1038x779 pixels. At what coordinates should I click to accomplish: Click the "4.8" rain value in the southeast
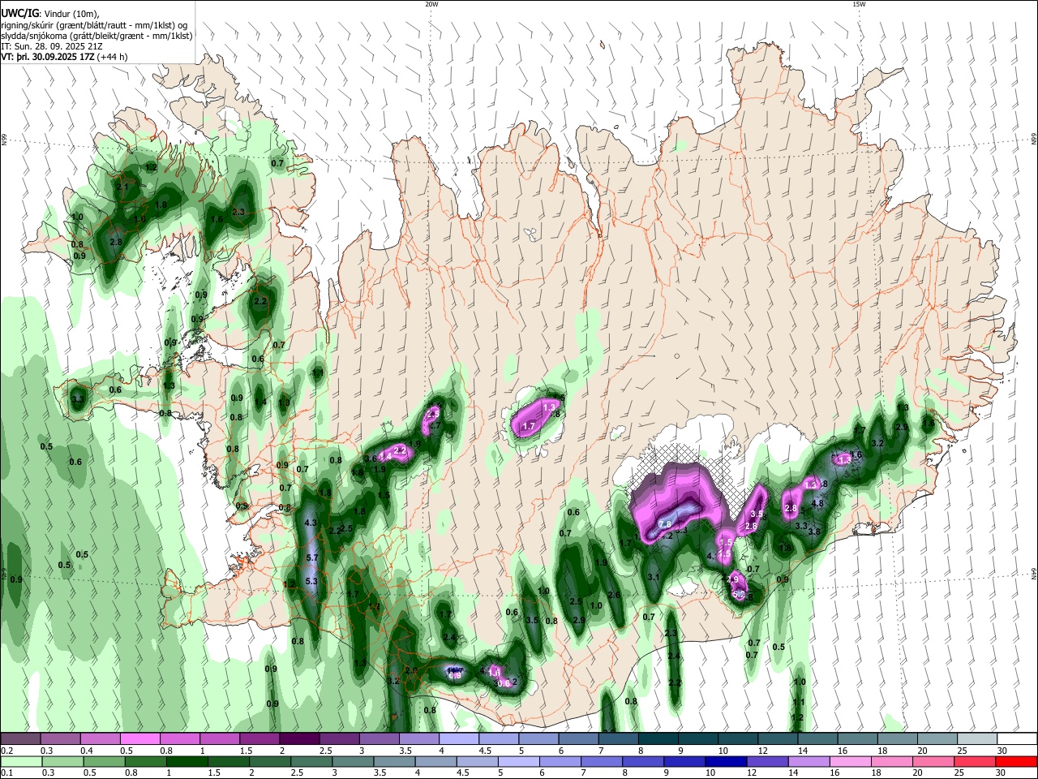coord(817,503)
